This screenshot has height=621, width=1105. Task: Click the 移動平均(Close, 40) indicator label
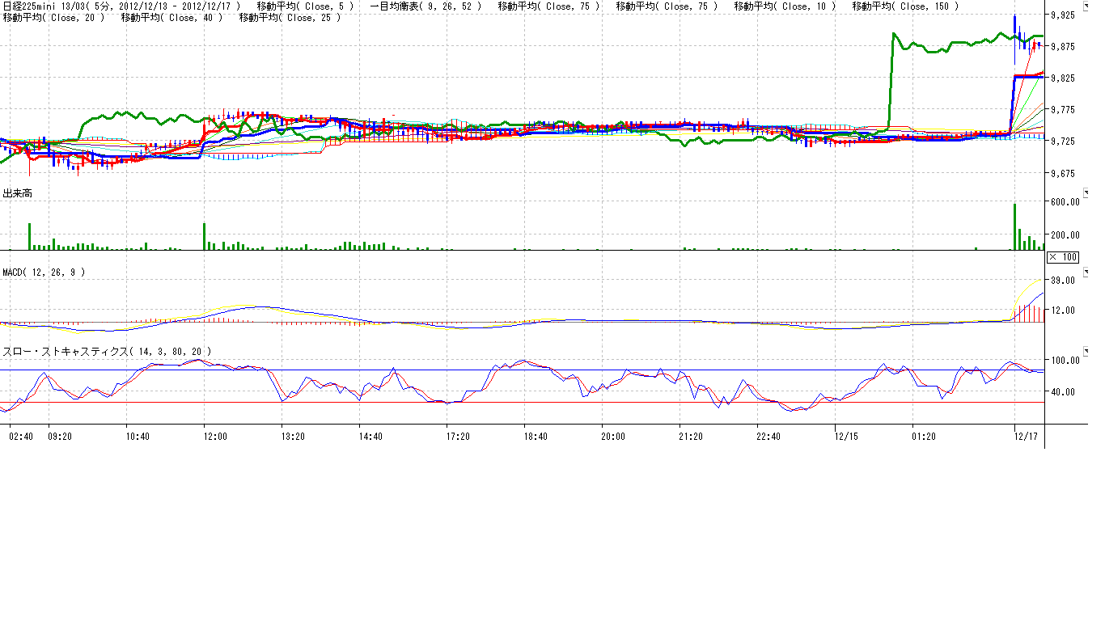[171, 17]
